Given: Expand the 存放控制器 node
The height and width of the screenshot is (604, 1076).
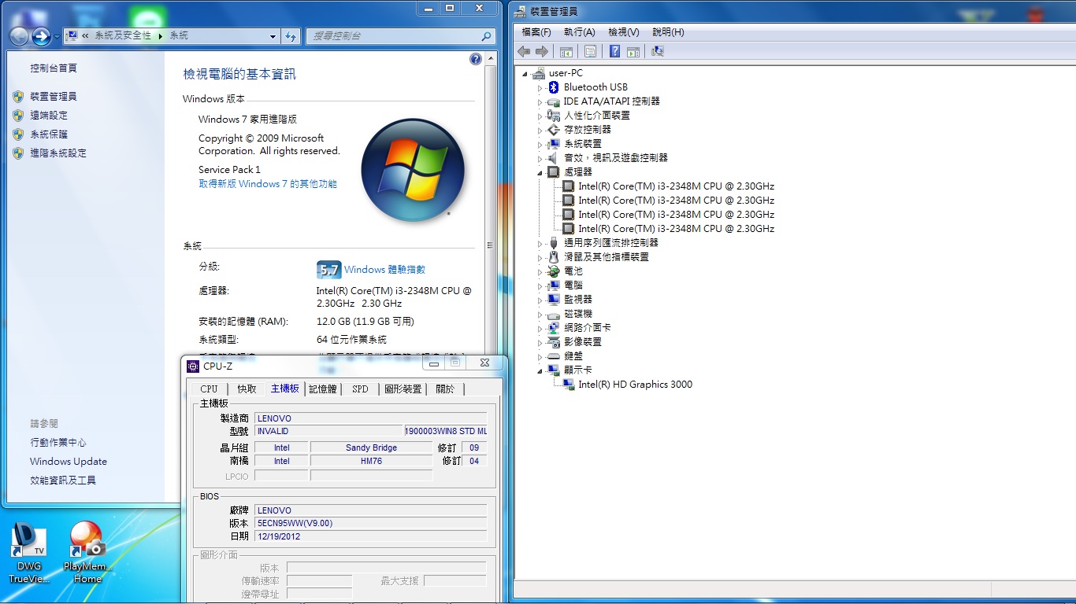Looking at the screenshot, I should 540,131.
